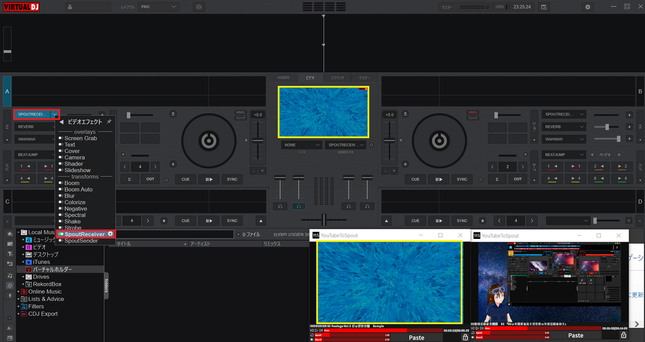Viewport: 645px width, 342px height.
Task: Switch to ビデオ tab in center panel
Action: coord(310,78)
